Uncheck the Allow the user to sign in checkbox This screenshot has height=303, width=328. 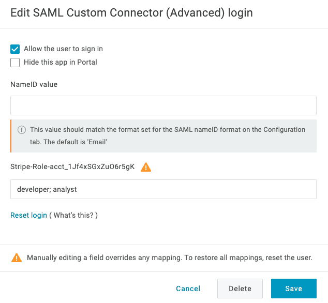[15, 49]
